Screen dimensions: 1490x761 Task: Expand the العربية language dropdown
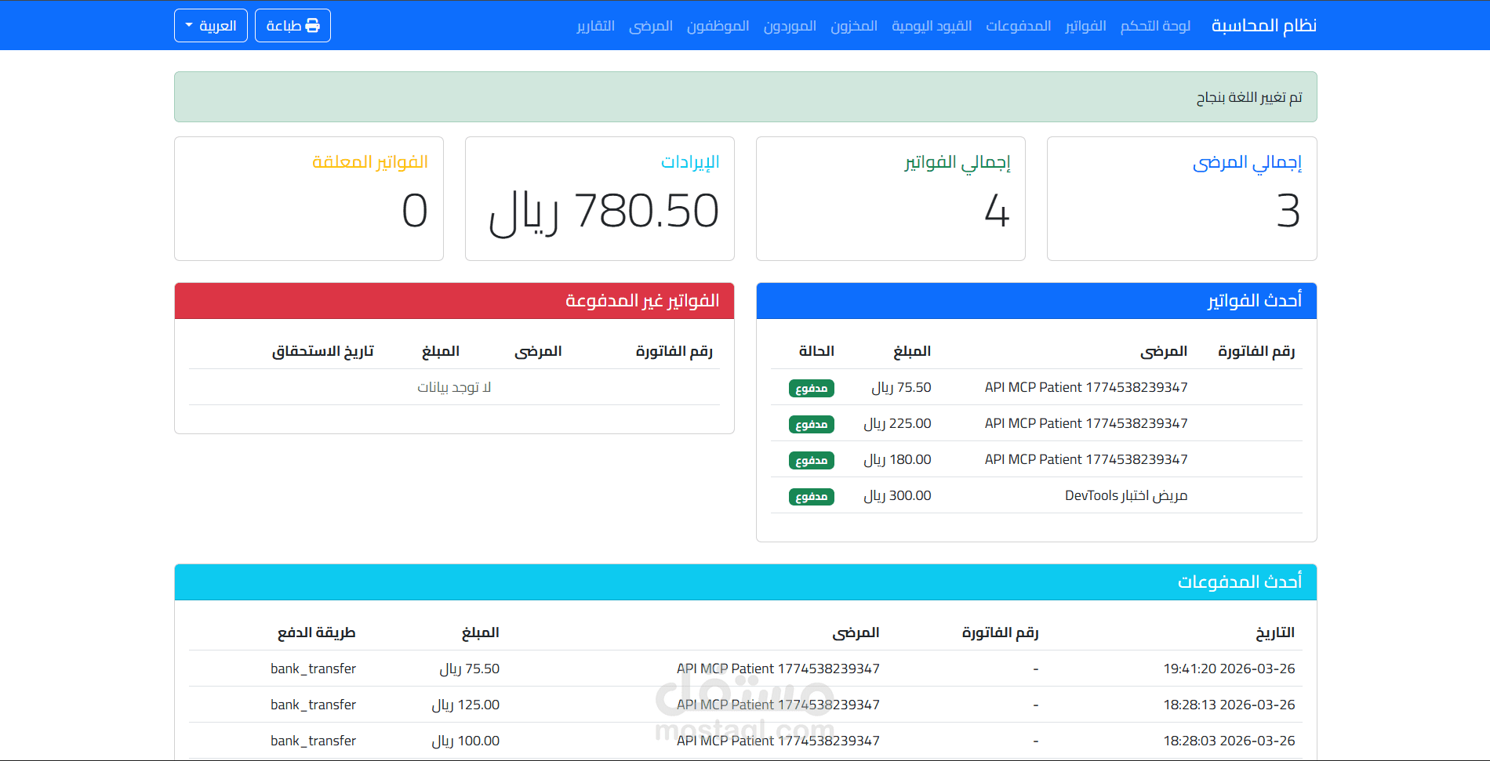[210, 25]
